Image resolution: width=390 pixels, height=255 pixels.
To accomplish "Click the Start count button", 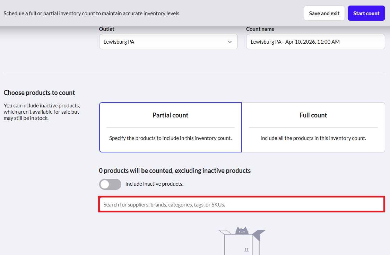I will tap(366, 14).
